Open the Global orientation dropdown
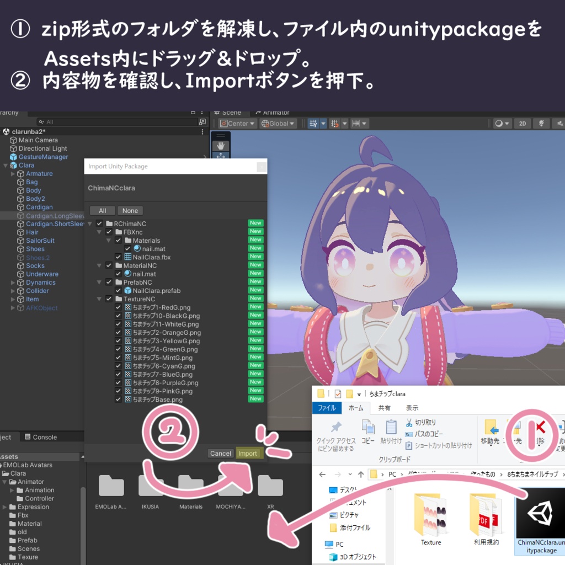This screenshot has height=565, width=565. pyautogui.click(x=278, y=123)
